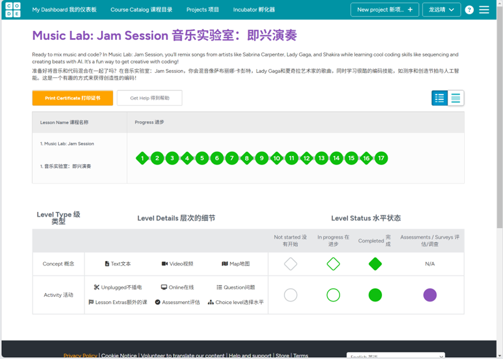Open the Cookie Notice footer link
The image size is (503, 359).
coord(119,355)
